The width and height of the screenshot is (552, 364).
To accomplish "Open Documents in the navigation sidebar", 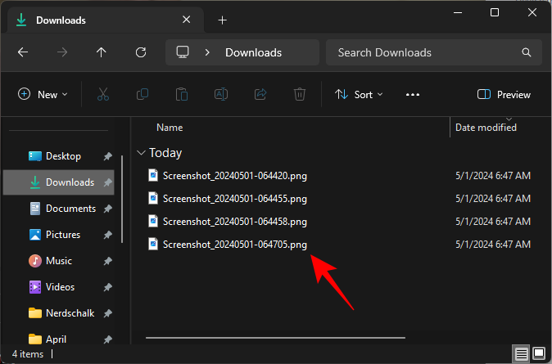I will click(x=70, y=209).
